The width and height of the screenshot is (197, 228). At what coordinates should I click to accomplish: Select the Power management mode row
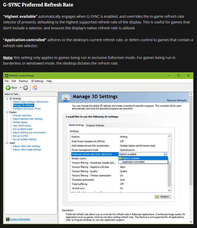[x=119, y=150]
